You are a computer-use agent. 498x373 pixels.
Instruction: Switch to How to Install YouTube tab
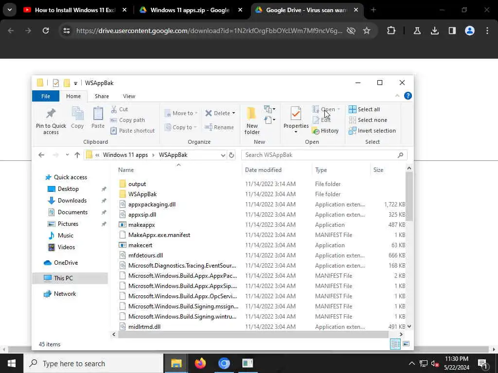tap(75, 10)
